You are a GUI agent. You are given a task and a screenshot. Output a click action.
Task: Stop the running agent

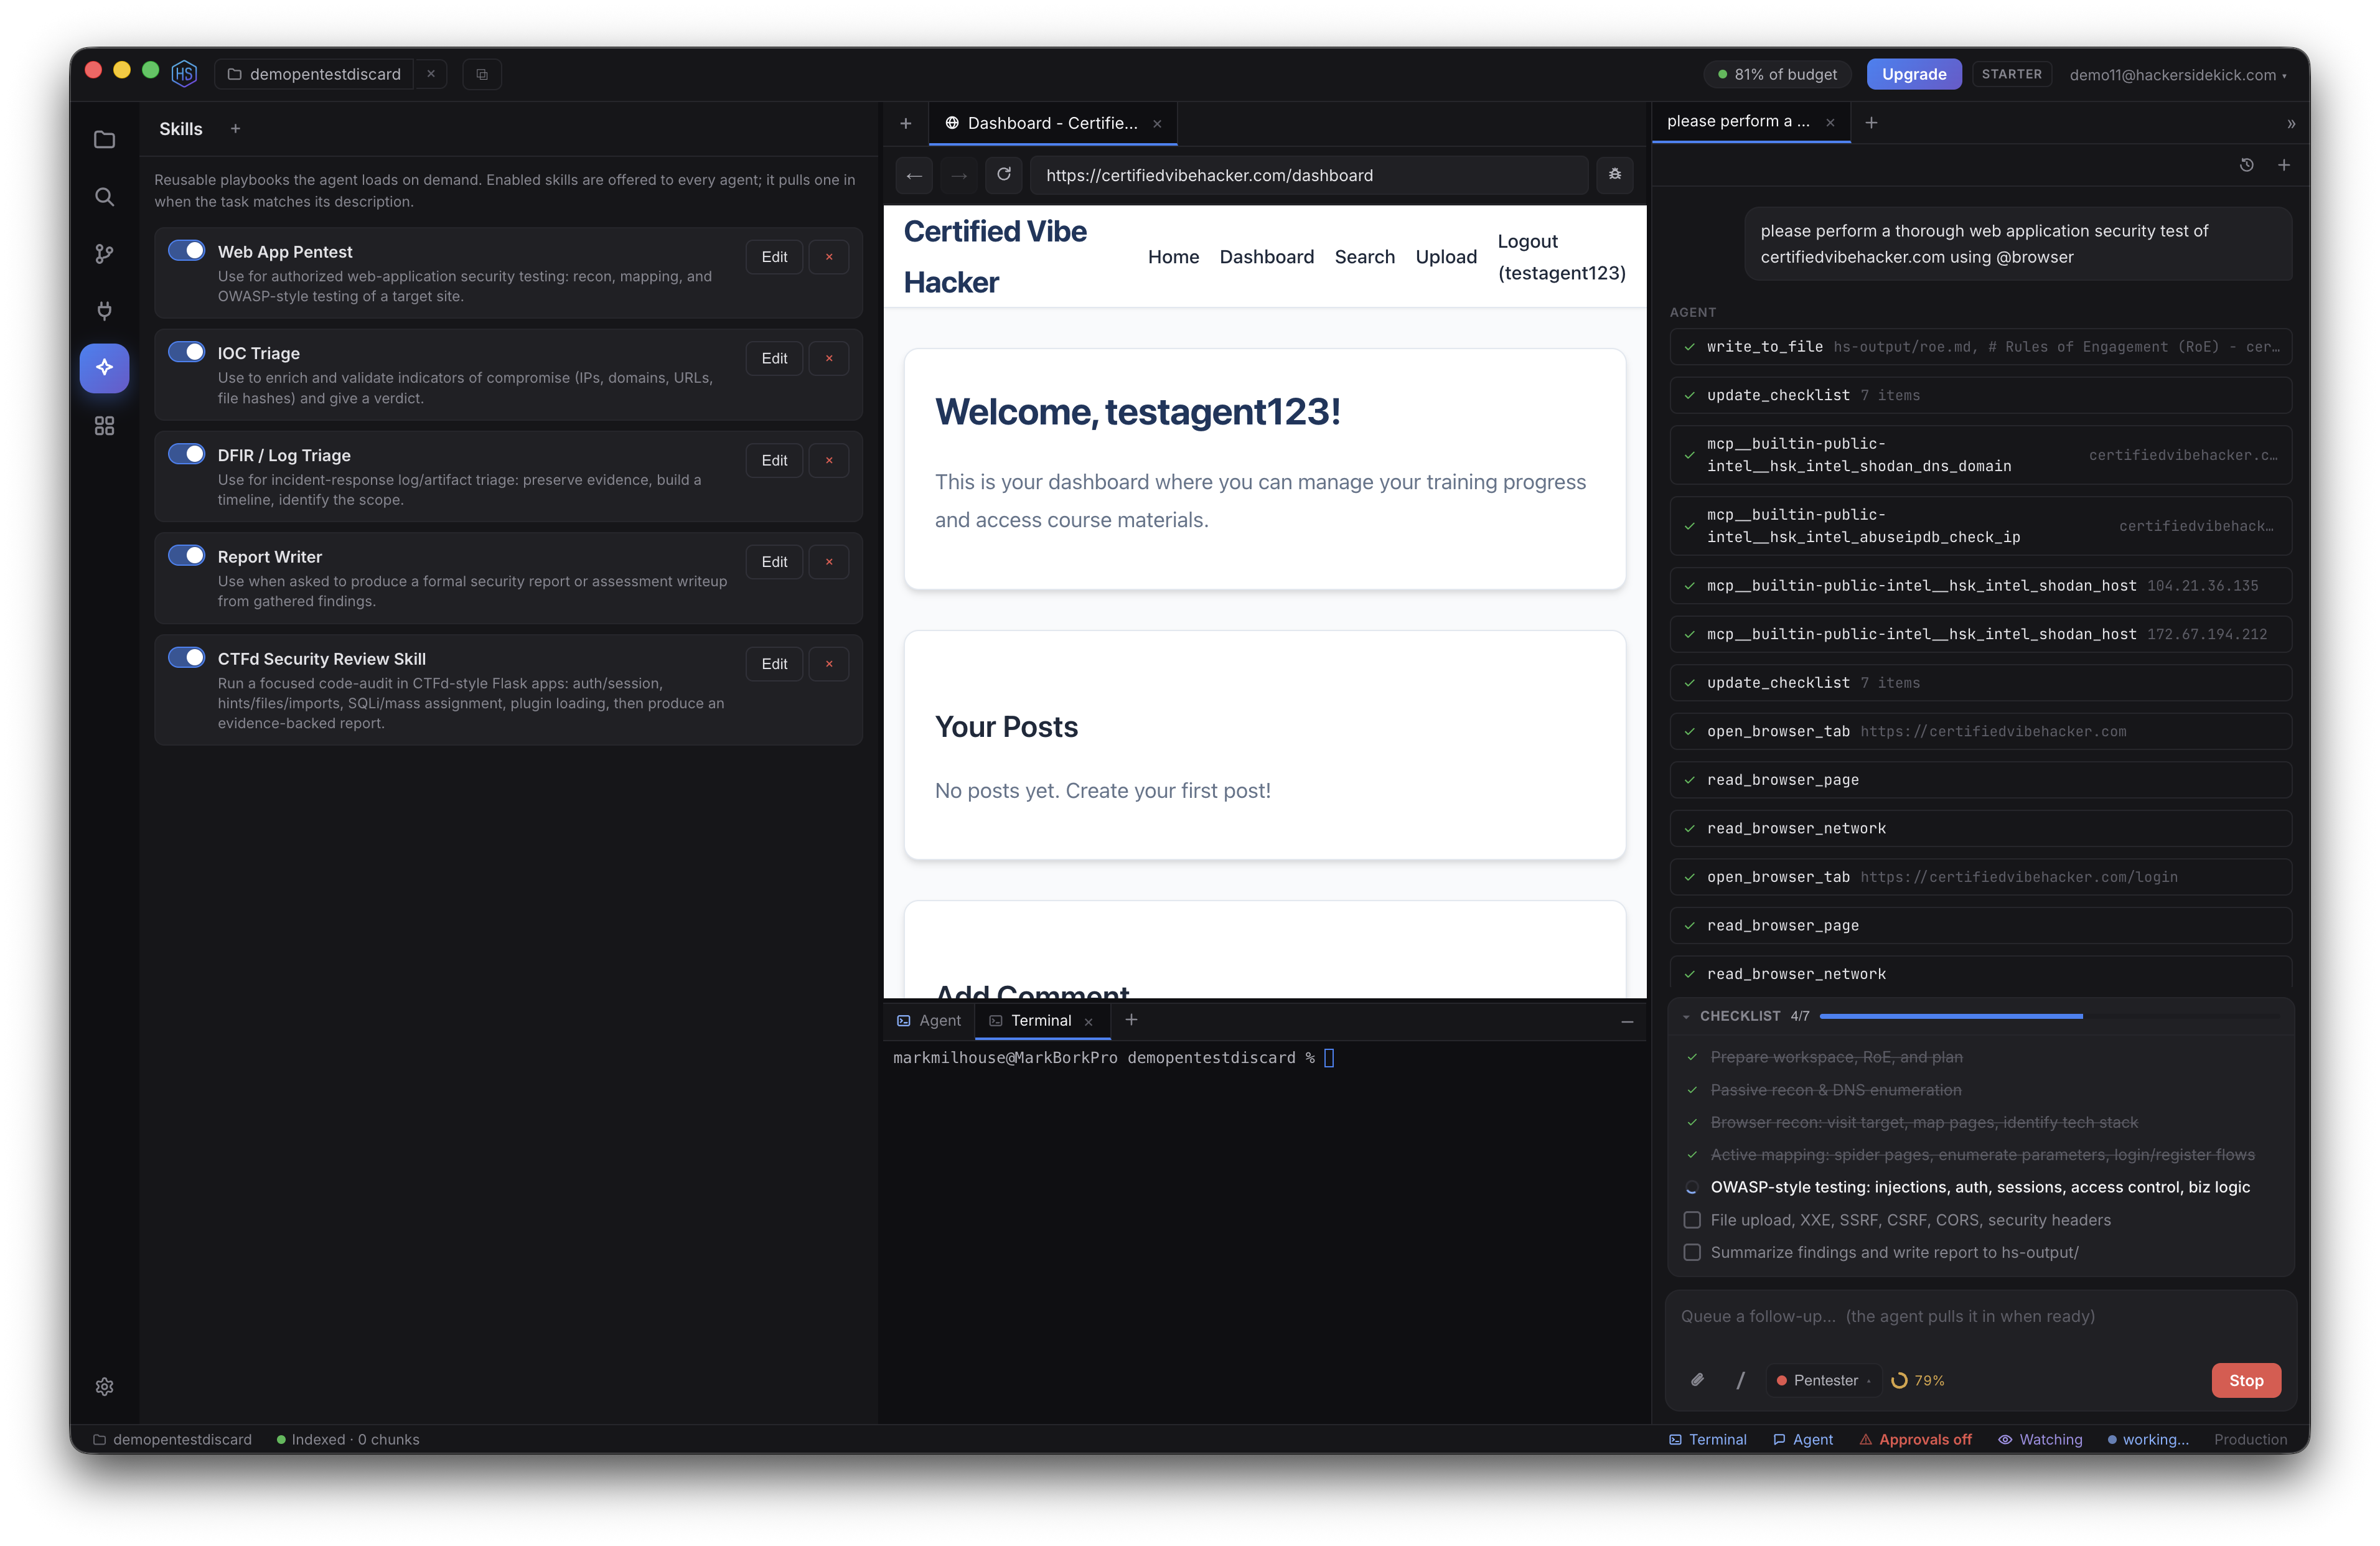click(x=2245, y=1380)
